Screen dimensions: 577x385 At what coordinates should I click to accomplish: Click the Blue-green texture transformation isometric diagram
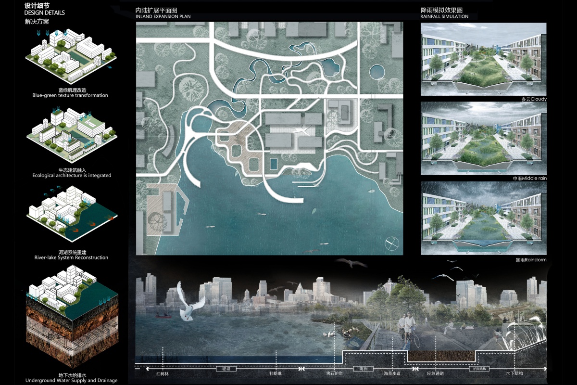pyautogui.click(x=70, y=56)
